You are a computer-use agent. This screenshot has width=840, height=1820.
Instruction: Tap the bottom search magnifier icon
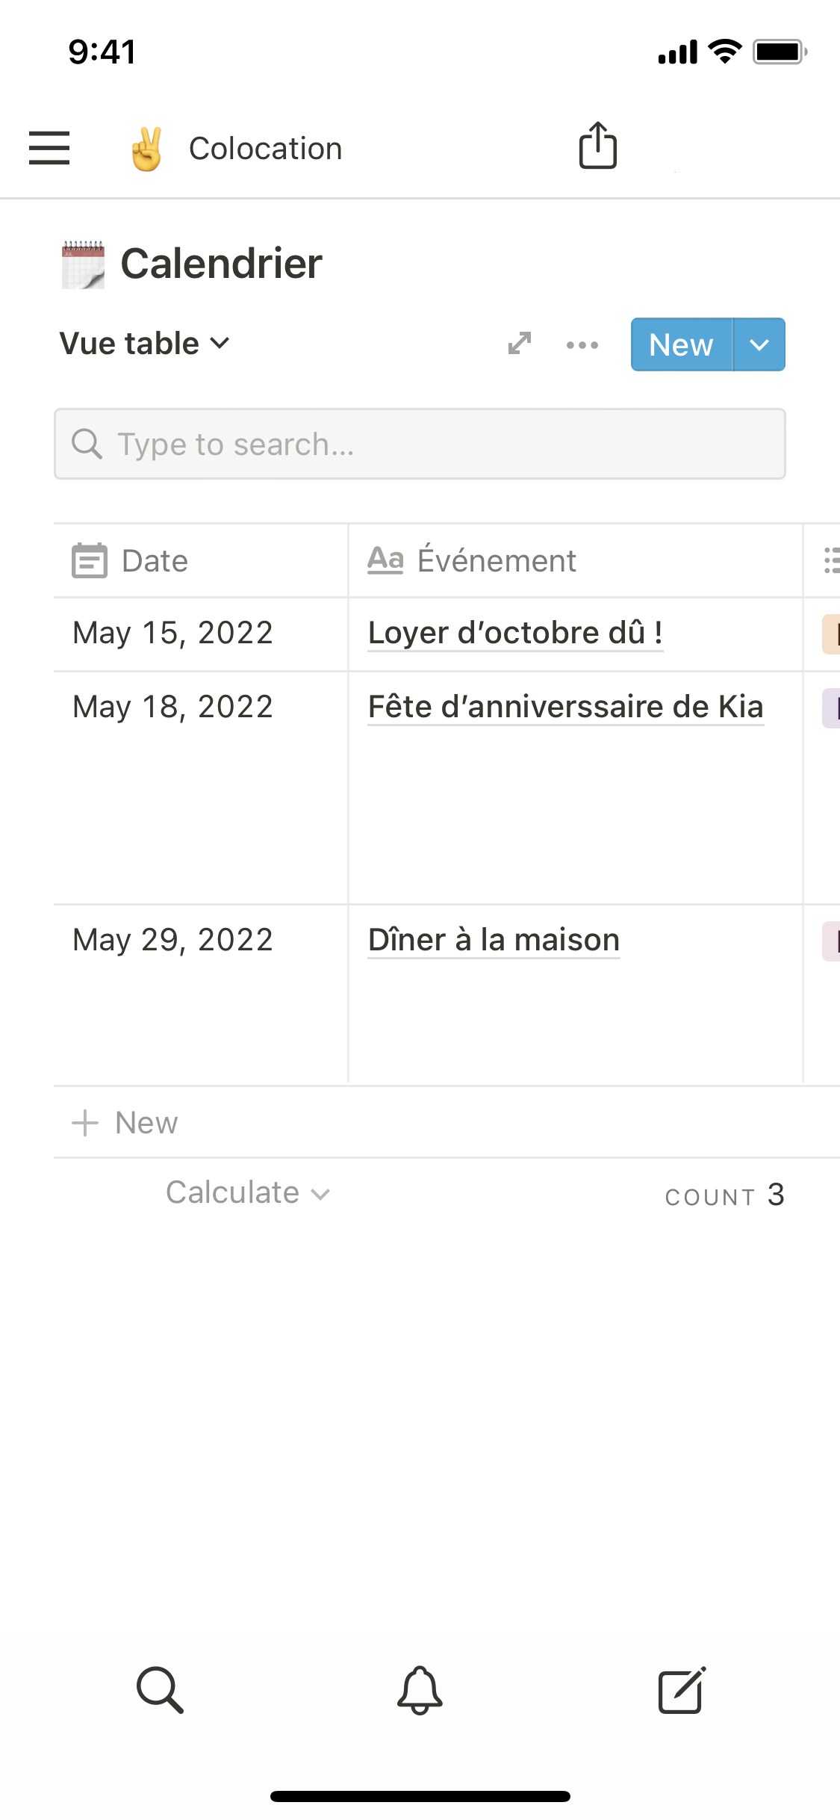coord(160,1689)
